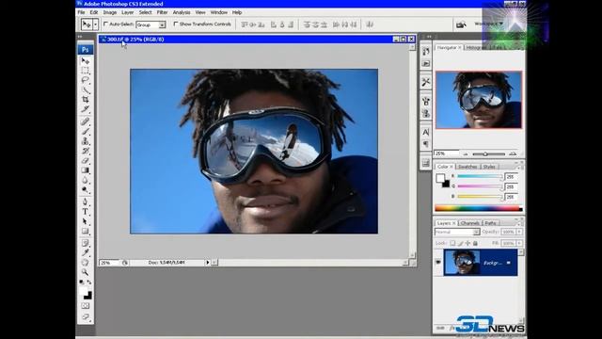Select the Healing Brush tool
602x339 pixels.
tap(86, 121)
